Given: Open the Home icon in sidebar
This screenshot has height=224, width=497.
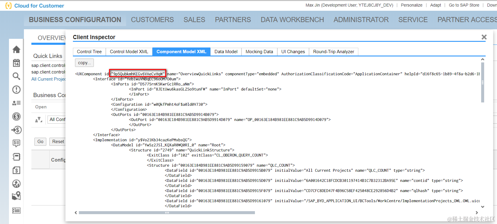Looking at the screenshot, I should click(x=16, y=49).
